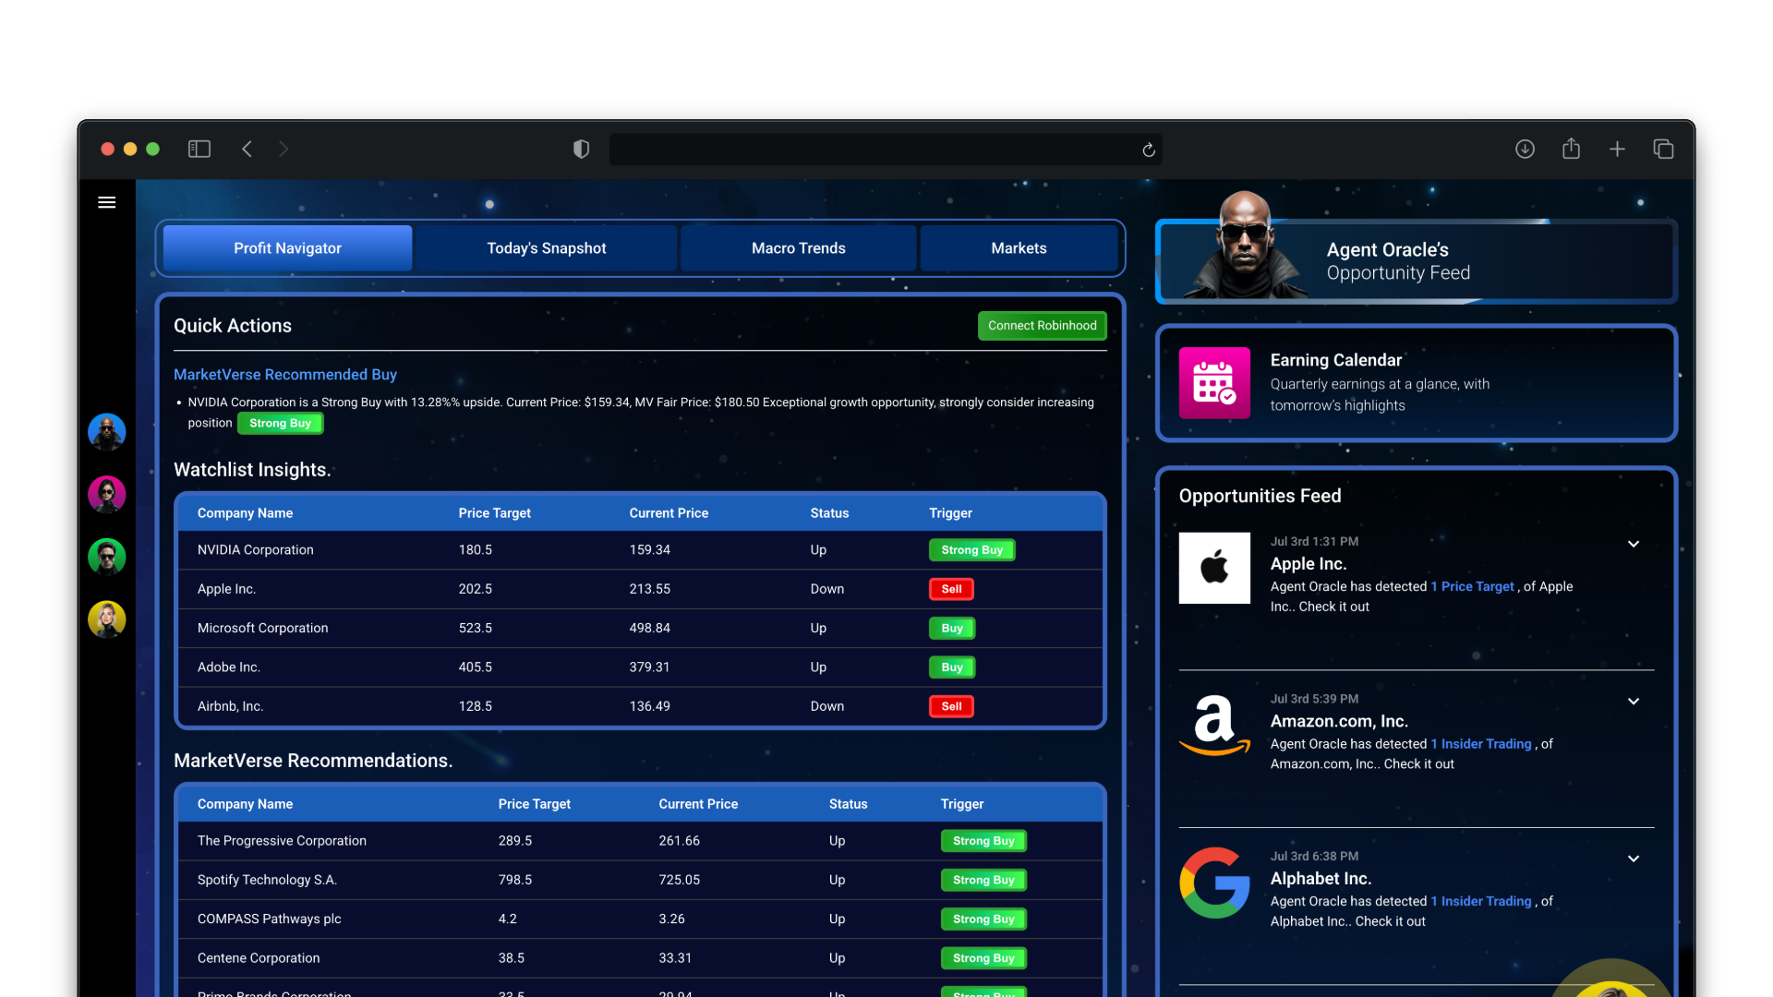Image resolution: width=1773 pixels, height=997 pixels.
Task: Click the browser address bar
Action: point(885,150)
